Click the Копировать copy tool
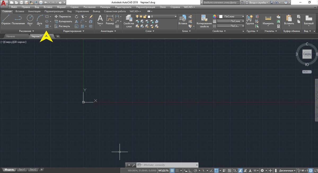The image size is (318, 173). 63,21
